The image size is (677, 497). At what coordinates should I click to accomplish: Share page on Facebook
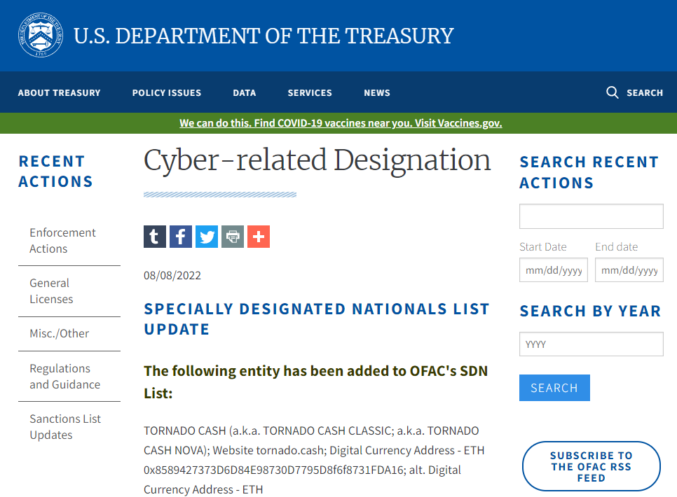coord(181,237)
